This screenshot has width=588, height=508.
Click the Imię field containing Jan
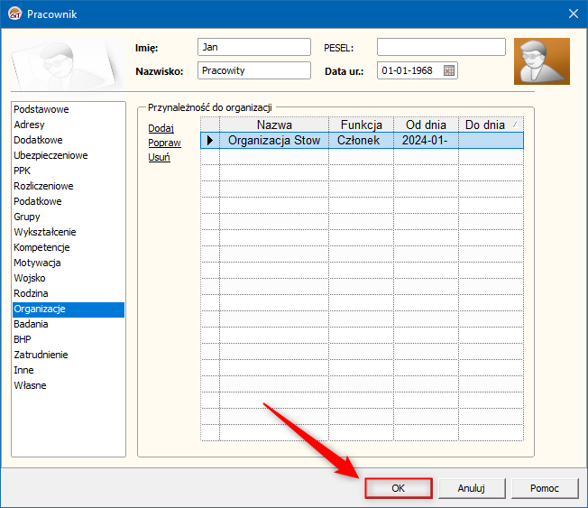253,47
